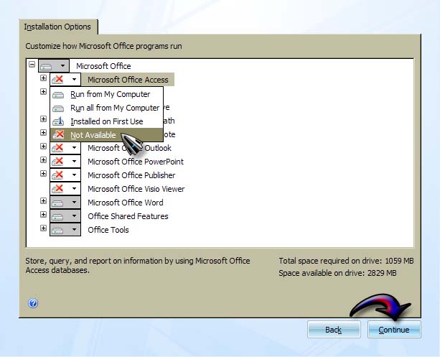
Task: Expand the Microsoft Office Word tree node
Action: tap(43, 201)
